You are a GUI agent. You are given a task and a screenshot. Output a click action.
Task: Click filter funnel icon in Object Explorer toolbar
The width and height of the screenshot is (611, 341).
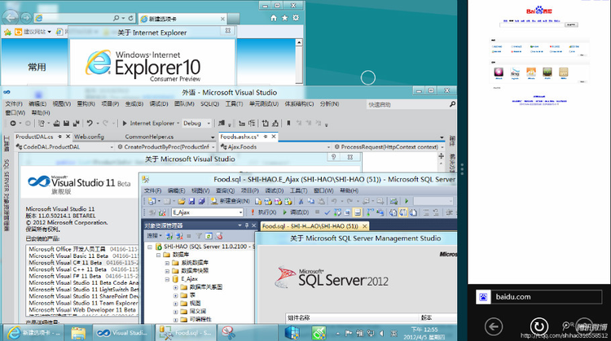click(x=199, y=236)
